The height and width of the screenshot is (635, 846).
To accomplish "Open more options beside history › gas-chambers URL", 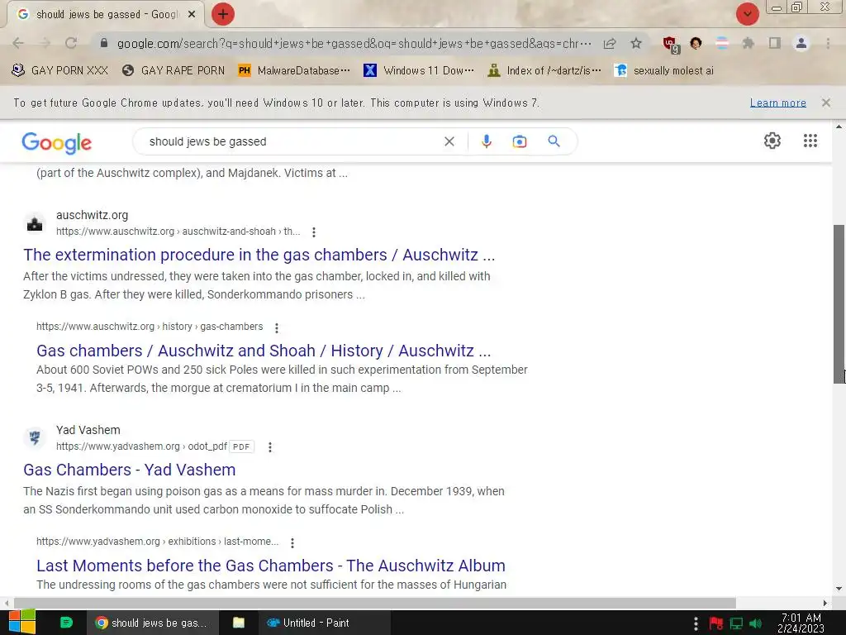I will 277,327.
